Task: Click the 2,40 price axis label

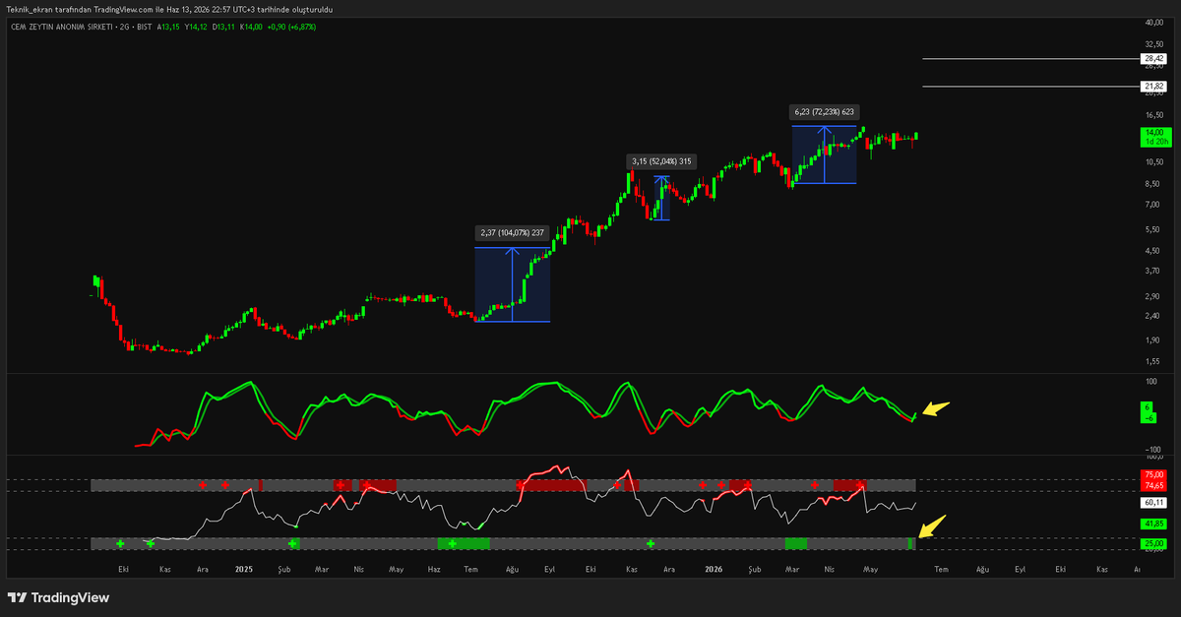Action: (1153, 316)
